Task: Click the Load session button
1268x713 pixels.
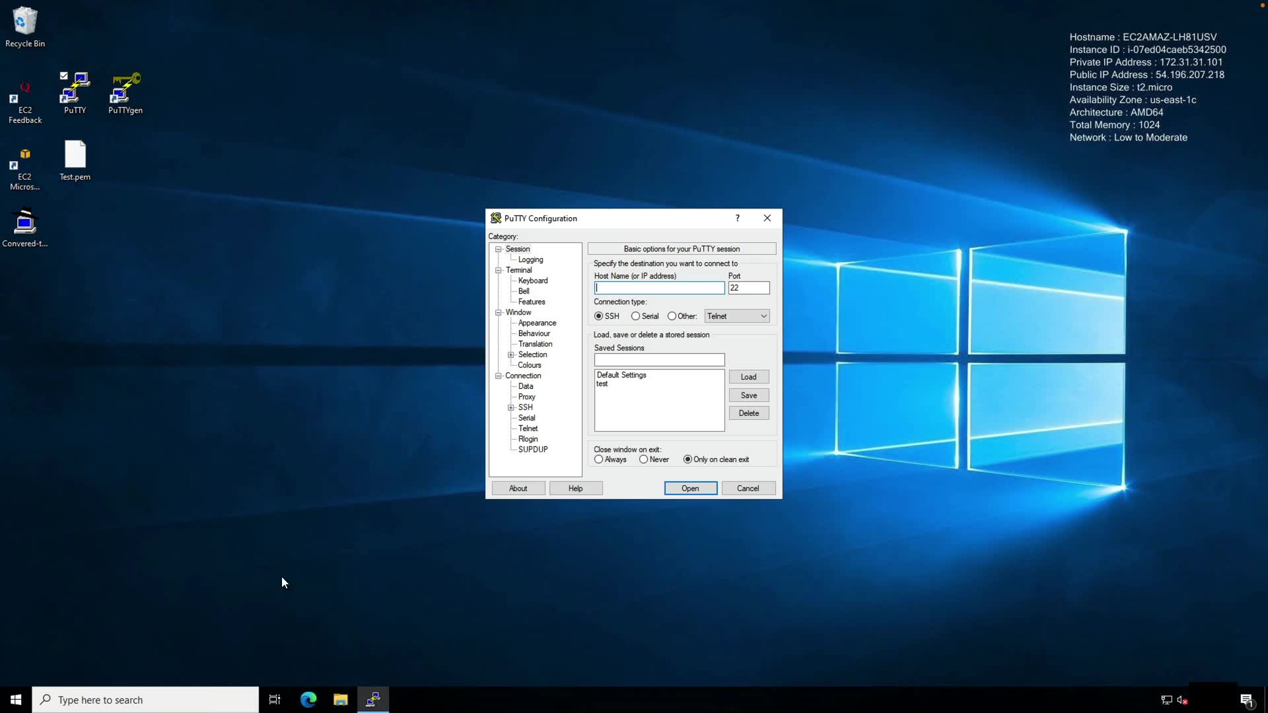Action: pyautogui.click(x=748, y=377)
